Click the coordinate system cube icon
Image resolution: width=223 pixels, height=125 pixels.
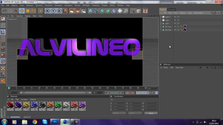click(x=65, y=11)
